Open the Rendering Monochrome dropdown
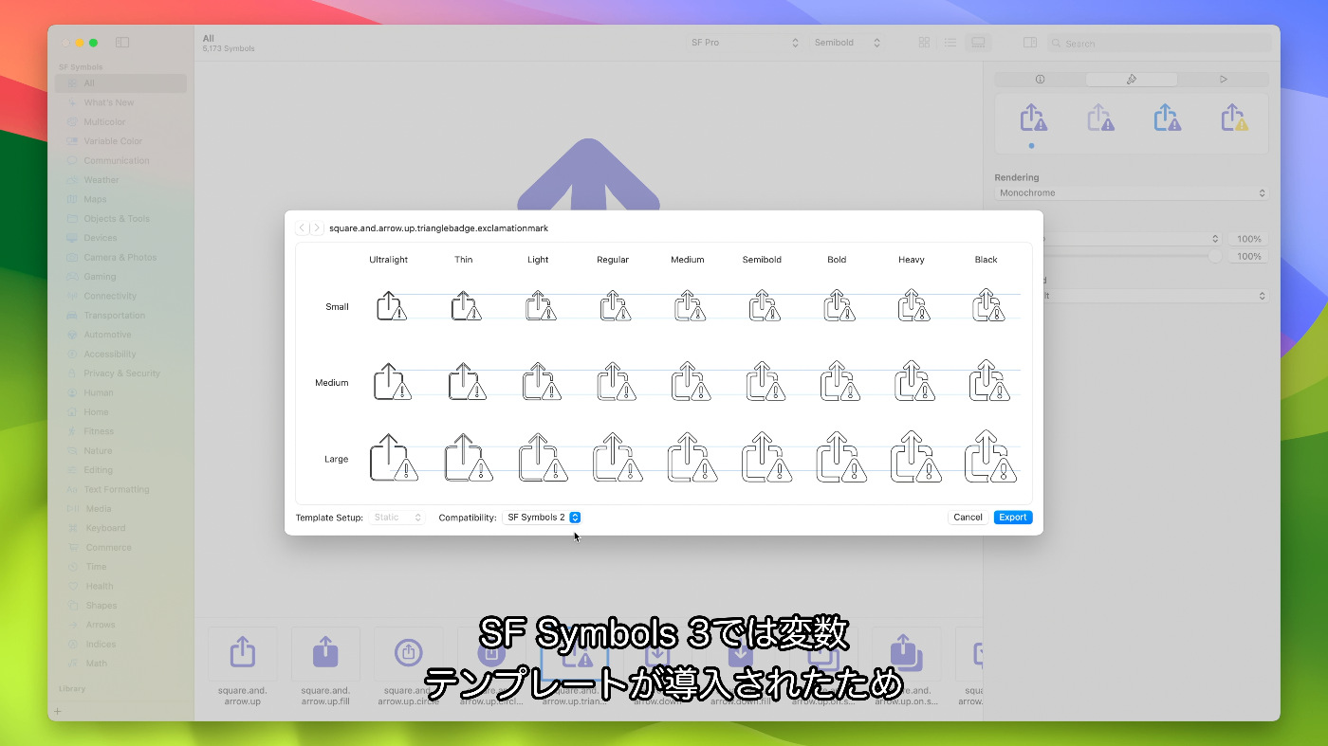 (1132, 193)
